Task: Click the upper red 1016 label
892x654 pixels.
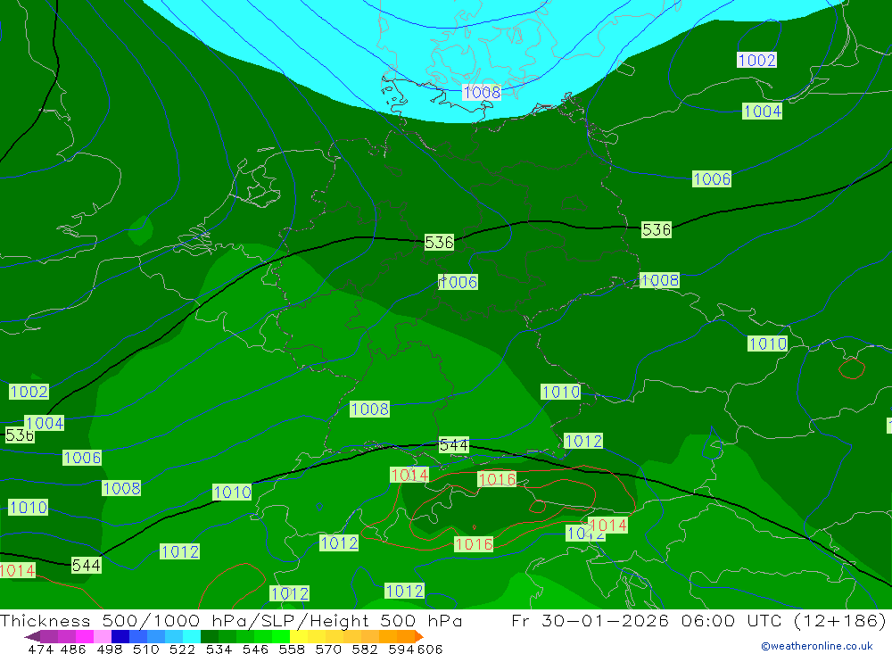Action: tap(497, 479)
